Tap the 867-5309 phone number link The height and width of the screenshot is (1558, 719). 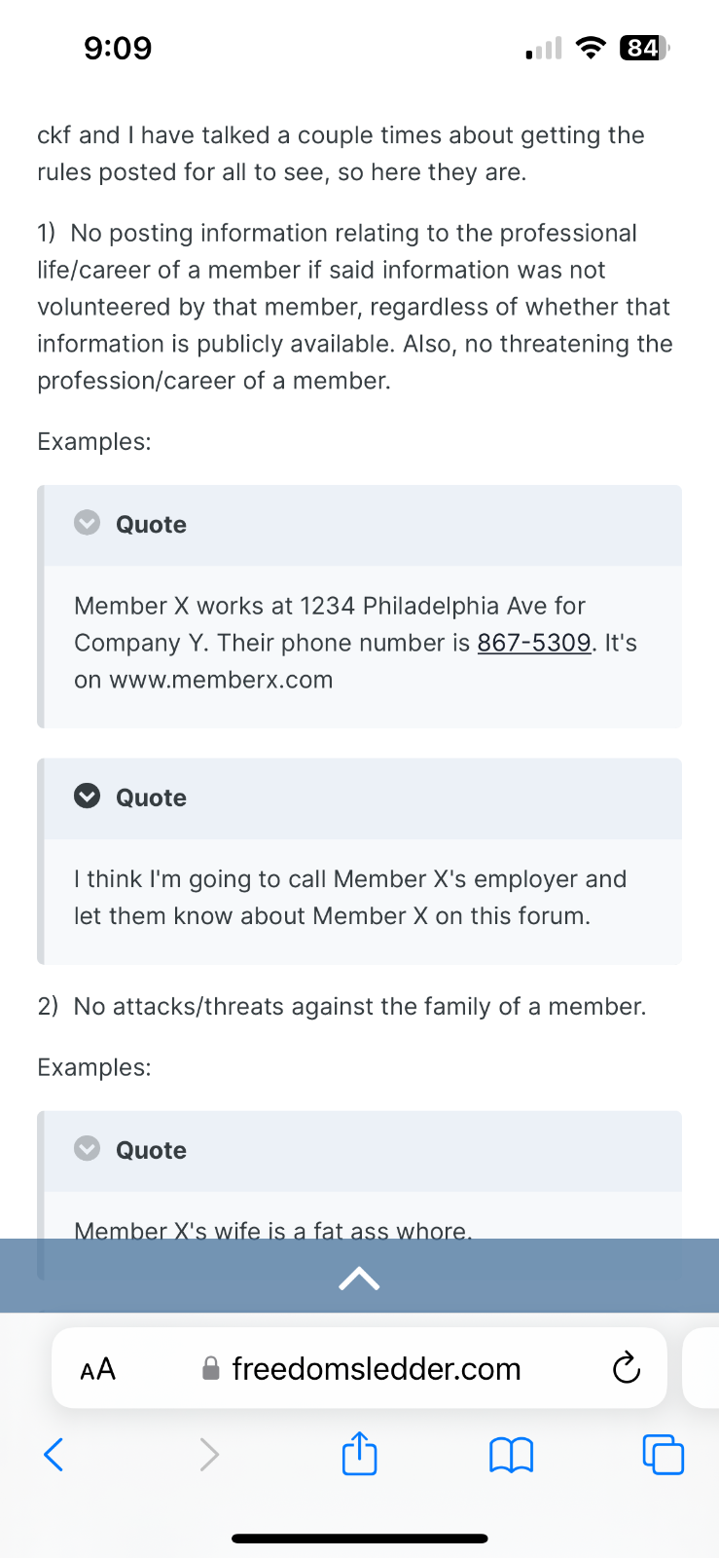pyautogui.click(x=533, y=643)
